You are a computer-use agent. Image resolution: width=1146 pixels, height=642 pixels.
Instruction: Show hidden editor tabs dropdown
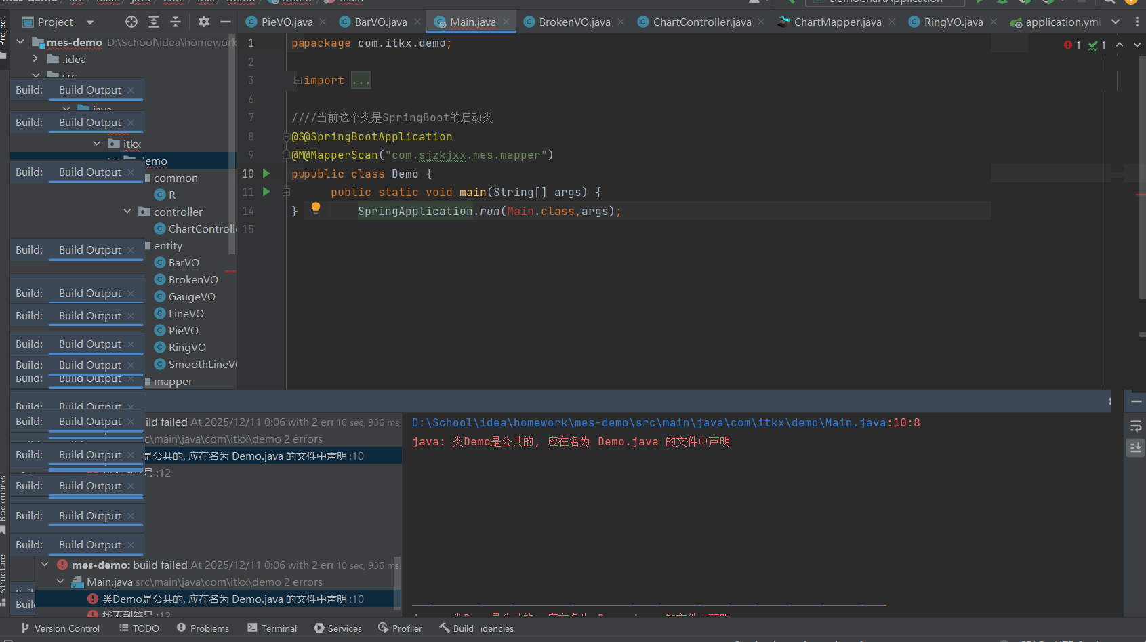[1116, 22]
